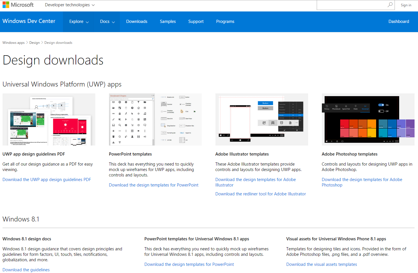The width and height of the screenshot is (418, 273).
Task: Click Adobe Photoshop templates heading
Action: (350, 154)
